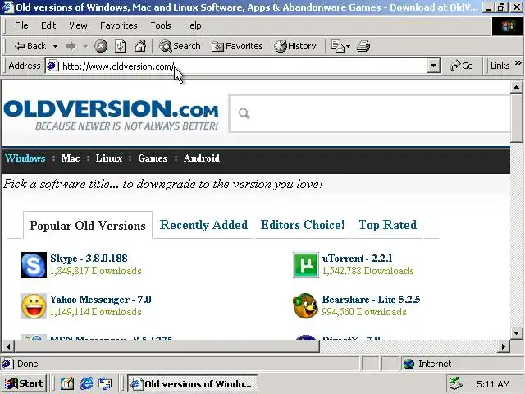Launch Internet Explorer from quick launch
Image resolution: width=525 pixels, height=394 pixels.
(86, 383)
